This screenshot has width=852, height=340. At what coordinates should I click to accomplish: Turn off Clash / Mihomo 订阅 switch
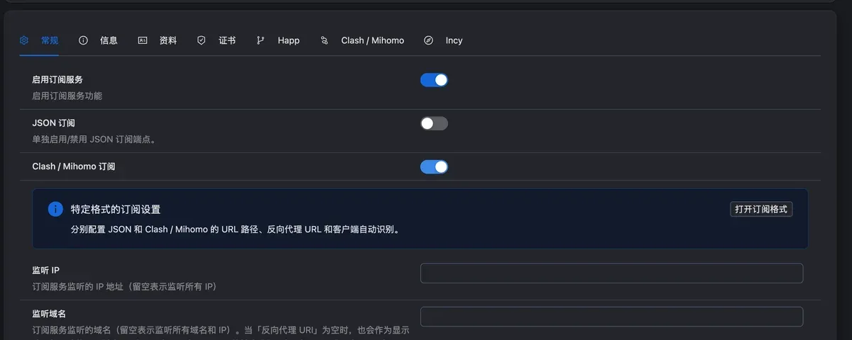click(x=434, y=166)
